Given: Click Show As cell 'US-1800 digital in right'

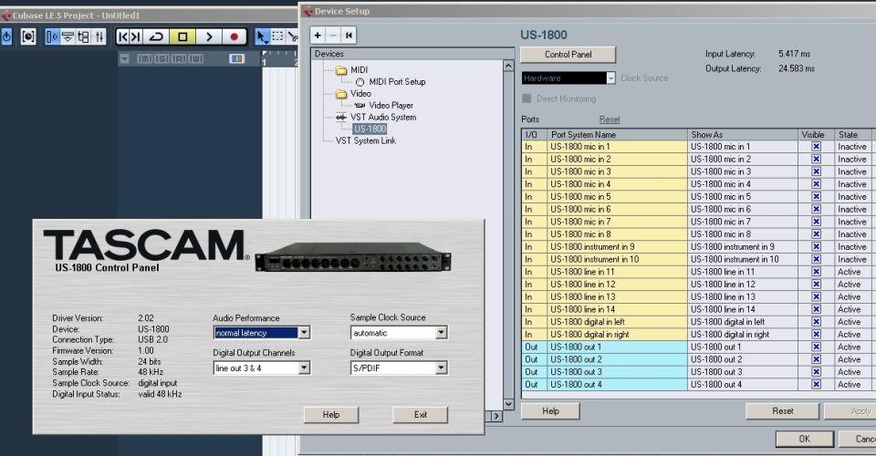Looking at the screenshot, I should click(x=743, y=335).
